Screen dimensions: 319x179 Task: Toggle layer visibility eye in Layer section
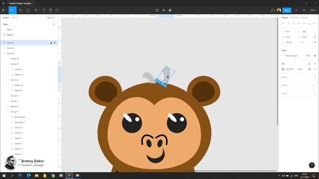pyautogui.click(x=315, y=56)
